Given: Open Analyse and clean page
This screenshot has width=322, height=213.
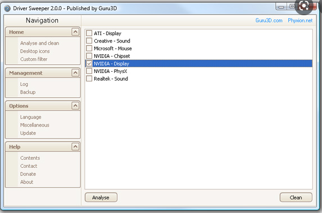Looking at the screenshot, I should click(x=39, y=43).
